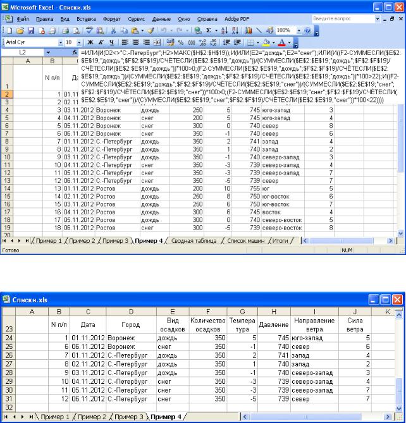Click into the Введите вопрос help box

(x=343, y=18)
